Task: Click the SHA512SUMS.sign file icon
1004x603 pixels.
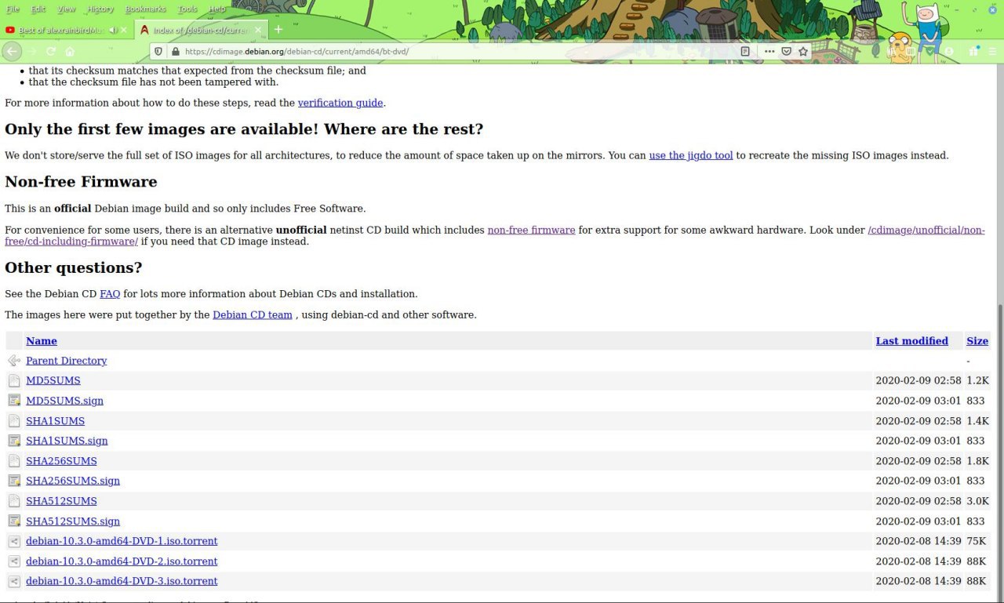Action: pos(14,521)
